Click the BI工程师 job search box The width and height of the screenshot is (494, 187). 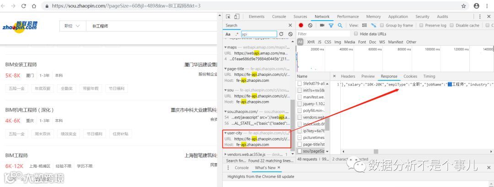pyautogui.click(x=151, y=26)
